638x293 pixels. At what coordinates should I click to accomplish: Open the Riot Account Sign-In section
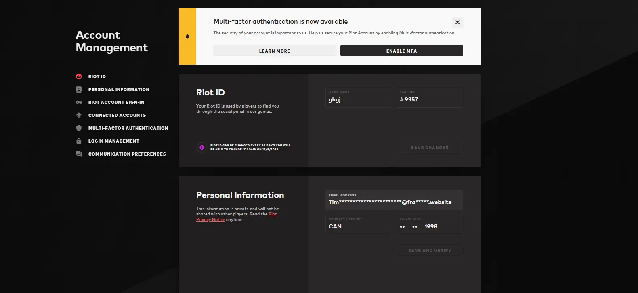click(x=116, y=102)
